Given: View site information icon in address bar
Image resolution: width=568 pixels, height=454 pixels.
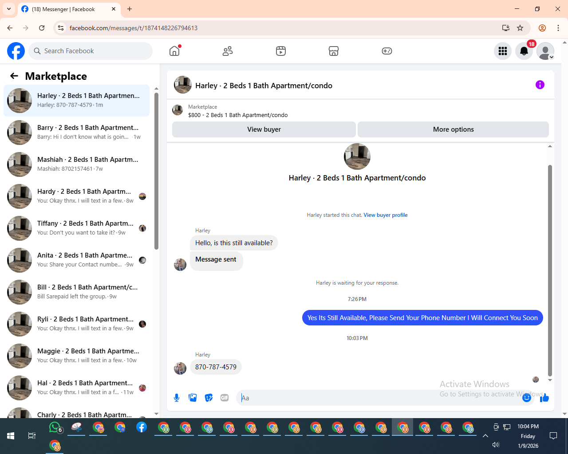Looking at the screenshot, I should coord(61,28).
